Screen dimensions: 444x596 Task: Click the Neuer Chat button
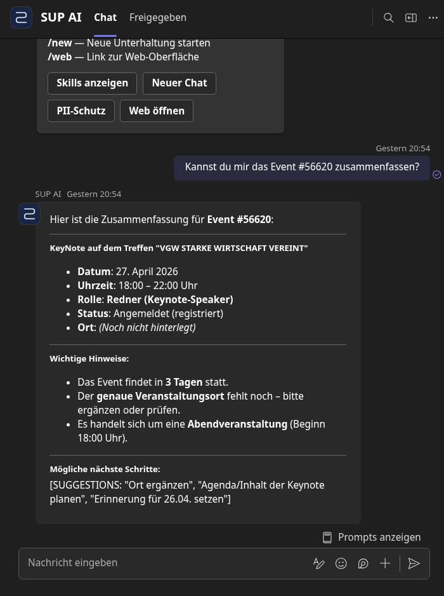point(180,83)
